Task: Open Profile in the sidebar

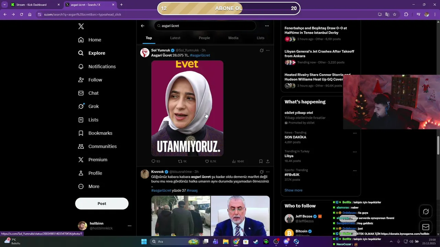Action: (x=90, y=173)
